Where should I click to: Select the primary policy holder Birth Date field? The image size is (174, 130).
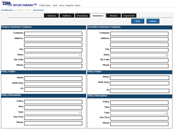(53, 84)
